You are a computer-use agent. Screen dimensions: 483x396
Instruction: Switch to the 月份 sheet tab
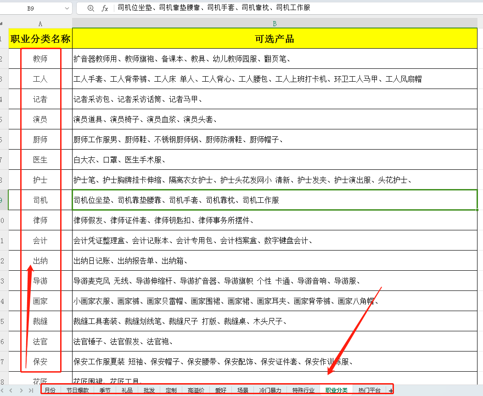[x=50, y=390]
